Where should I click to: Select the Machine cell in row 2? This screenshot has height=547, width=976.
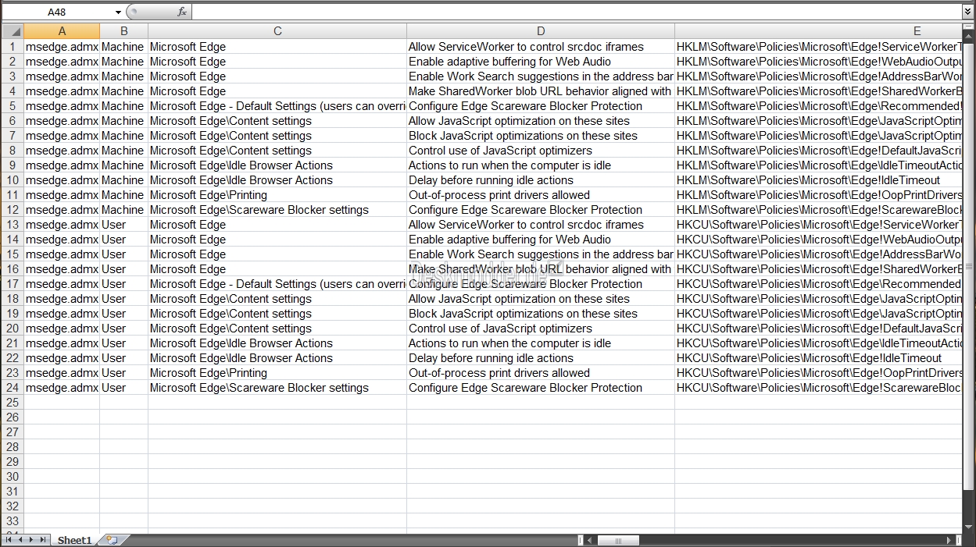pos(123,62)
